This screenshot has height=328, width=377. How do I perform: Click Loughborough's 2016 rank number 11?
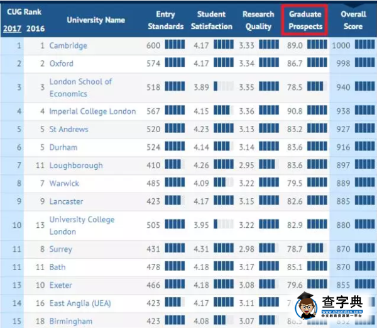click(x=40, y=166)
